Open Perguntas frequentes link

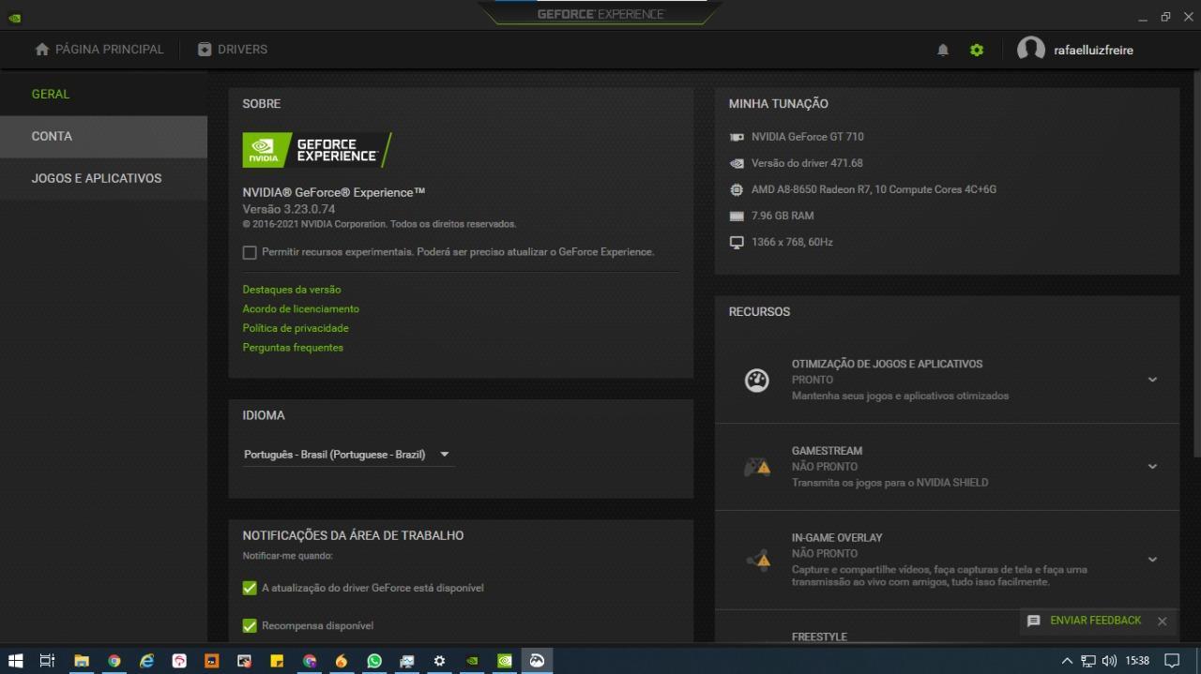293,348
